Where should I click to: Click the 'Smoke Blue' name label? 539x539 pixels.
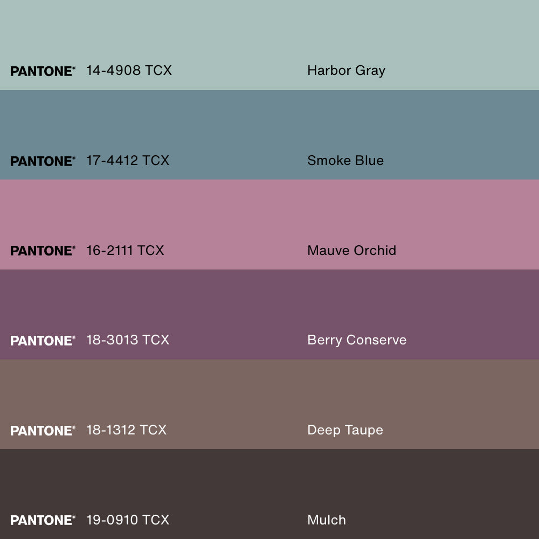tap(345, 160)
